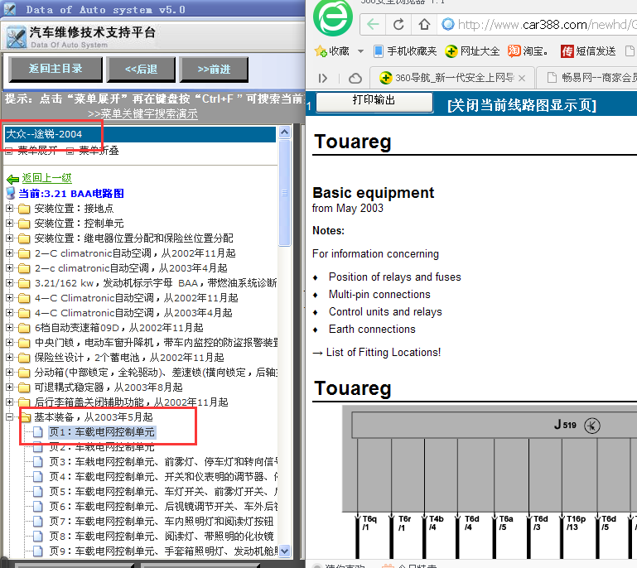Close the 360导航 tab
The height and width of the screenshot is (568, 637).
(x=522, y=78)
